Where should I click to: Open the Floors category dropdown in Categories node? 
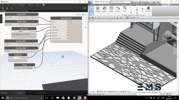(x=14, y=57)
